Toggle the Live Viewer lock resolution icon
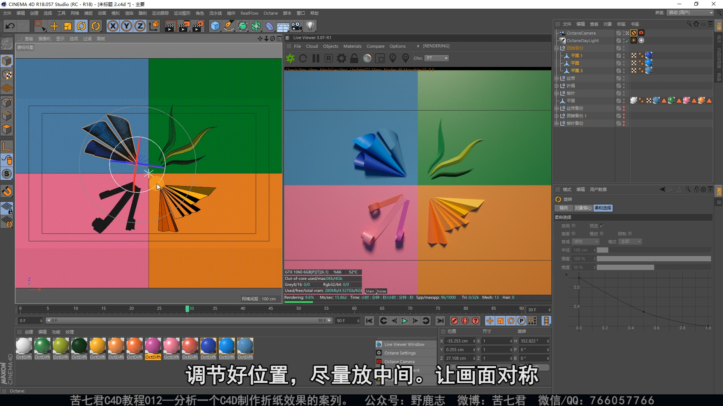This screenshot has height=406, width=723. click(354, 58)
